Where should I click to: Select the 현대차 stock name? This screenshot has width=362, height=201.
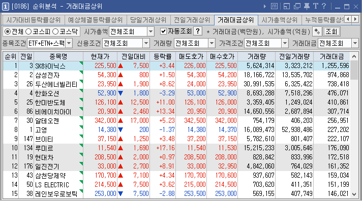point(44,157)
